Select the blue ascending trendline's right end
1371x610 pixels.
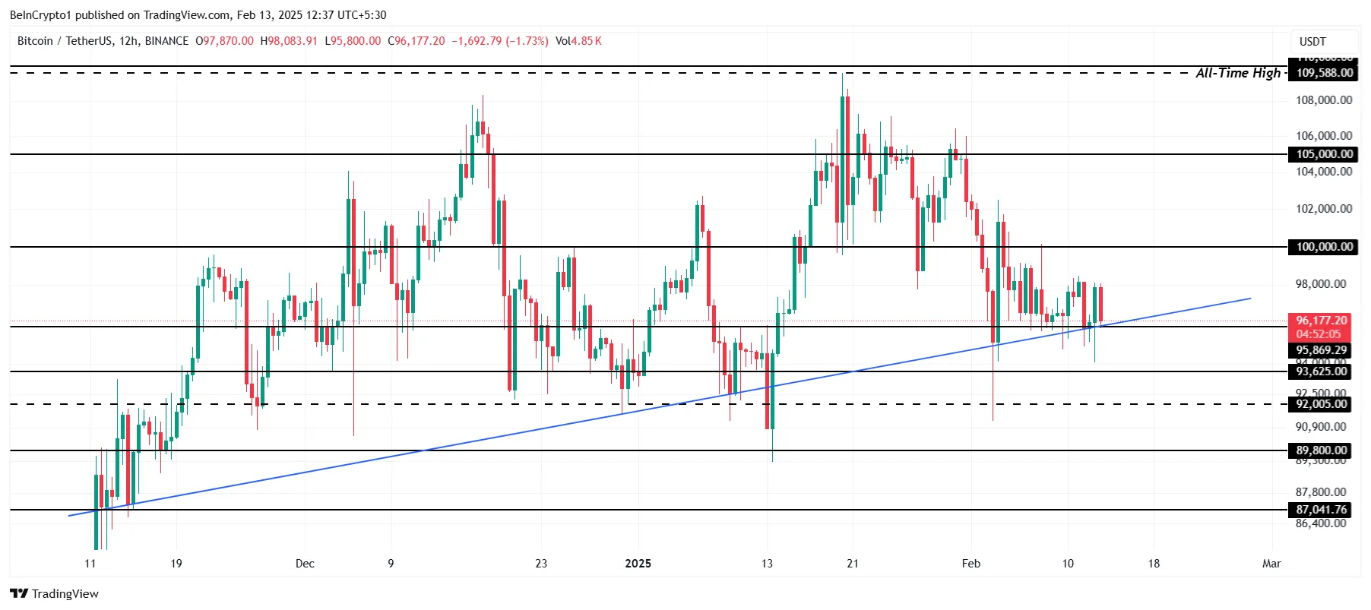[x=1249, y=299]
